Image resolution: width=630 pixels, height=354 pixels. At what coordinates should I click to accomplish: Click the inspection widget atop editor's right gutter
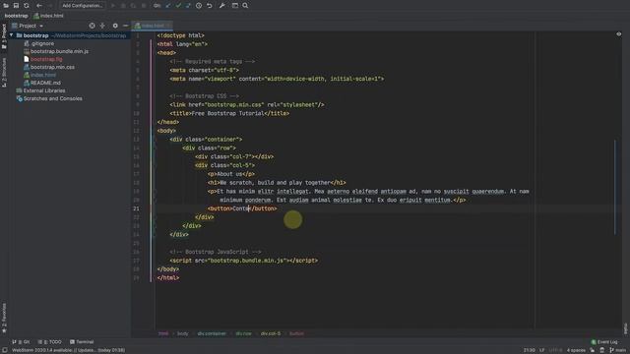pyautogui.click(x=619, y=34)
